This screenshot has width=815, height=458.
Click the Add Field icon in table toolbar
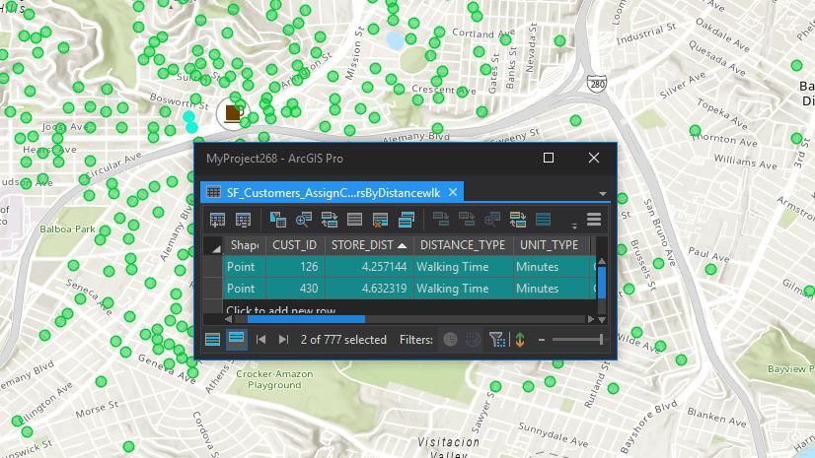click(217, 220)
